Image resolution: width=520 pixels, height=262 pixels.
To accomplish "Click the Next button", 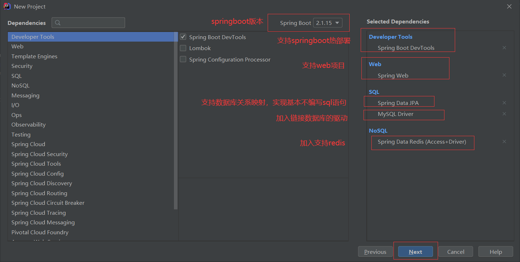I will tap(416, 252).
